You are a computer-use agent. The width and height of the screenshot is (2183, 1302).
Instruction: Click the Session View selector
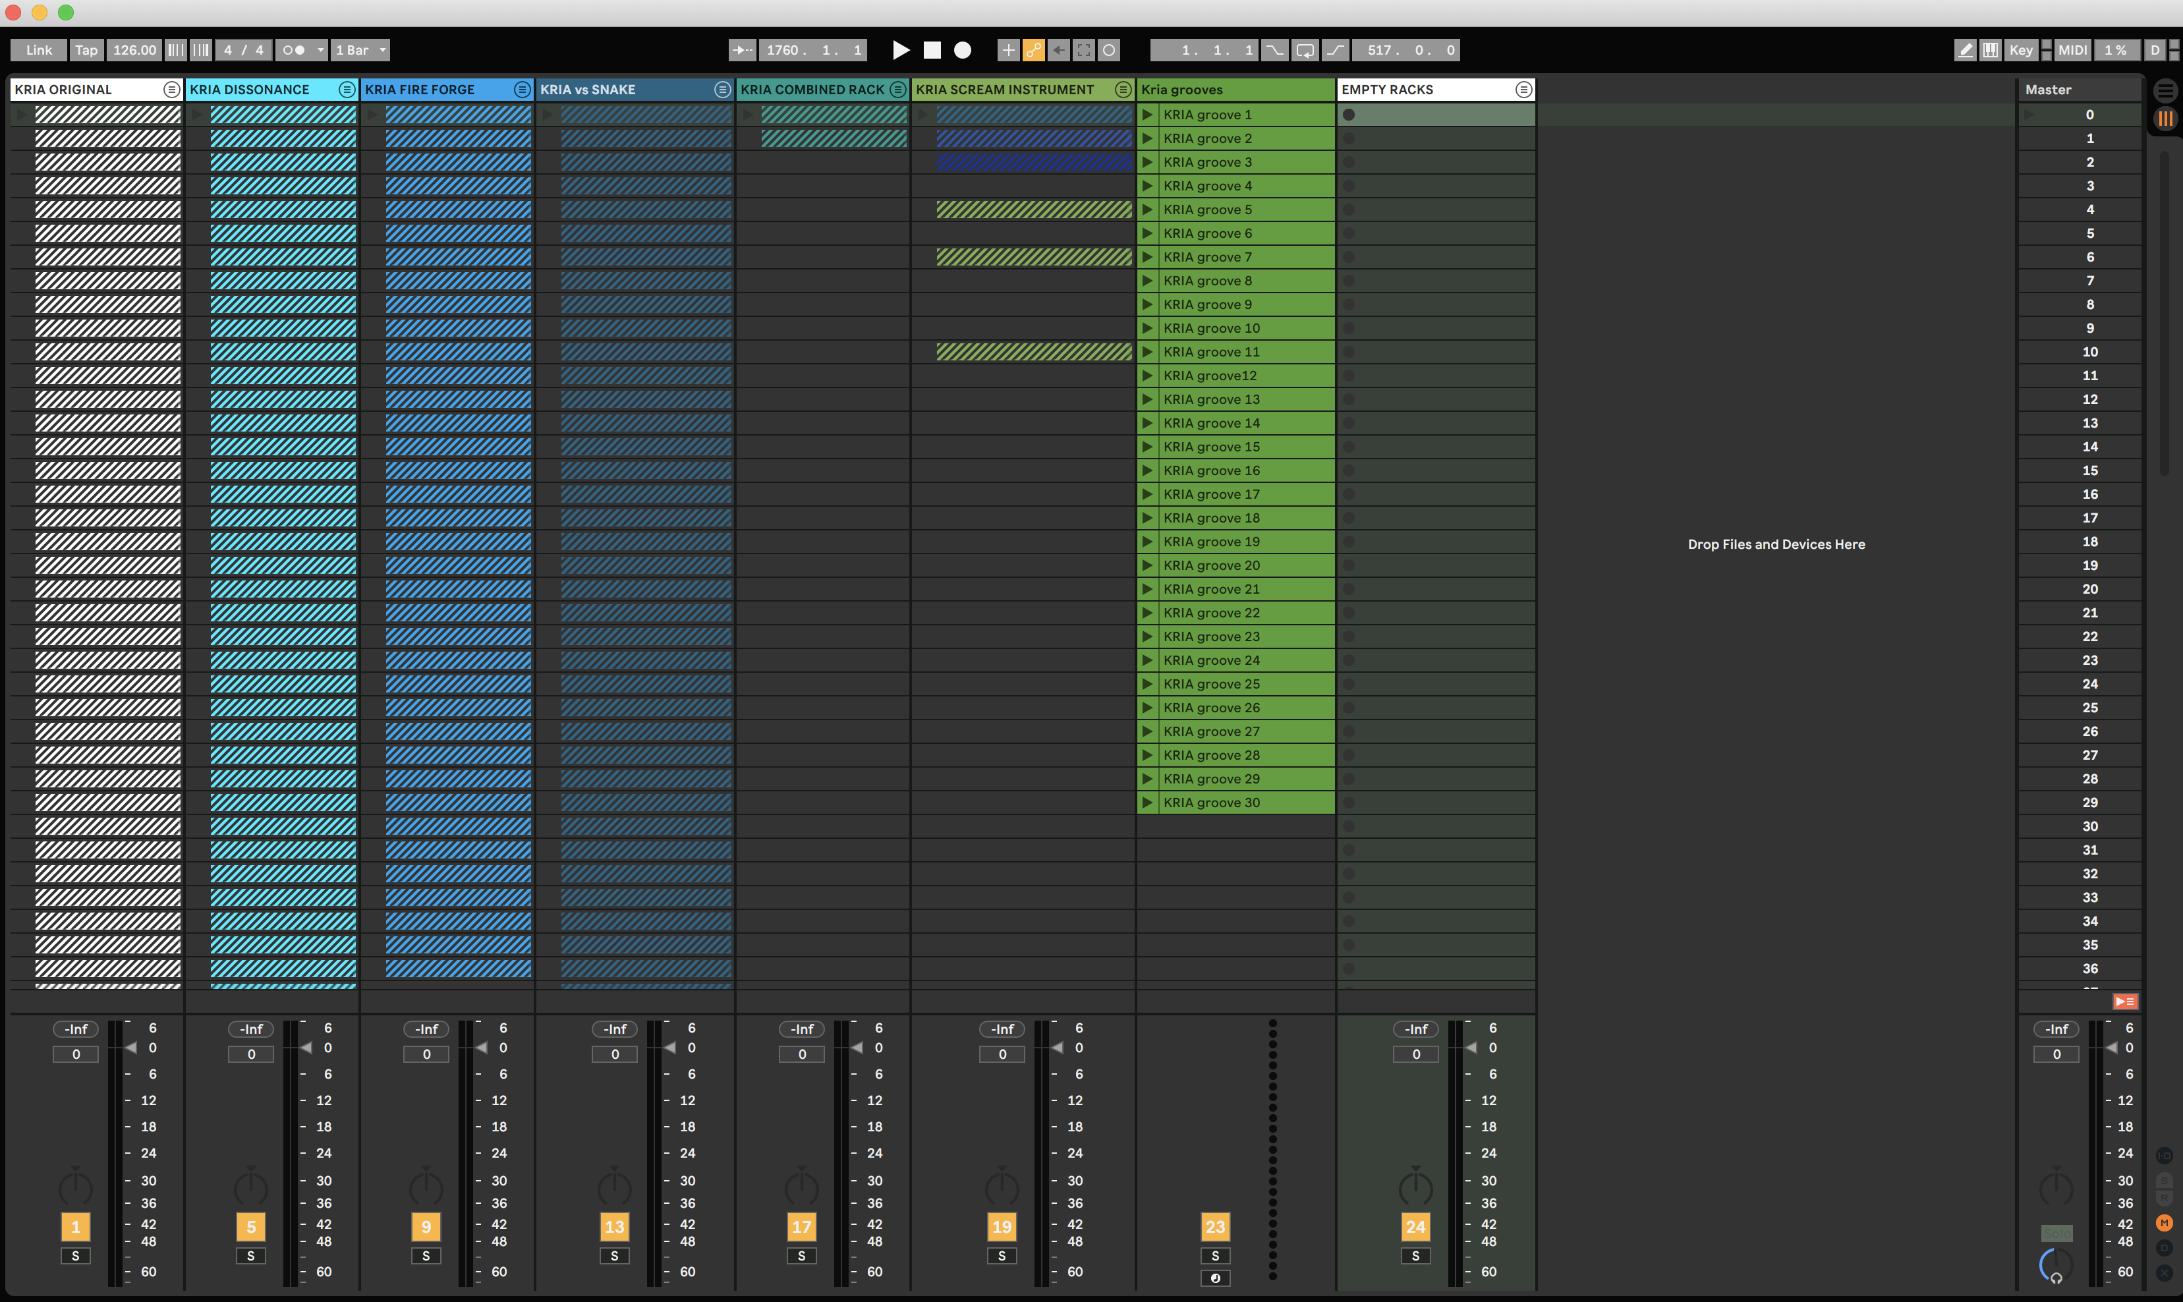[2165, 119]
